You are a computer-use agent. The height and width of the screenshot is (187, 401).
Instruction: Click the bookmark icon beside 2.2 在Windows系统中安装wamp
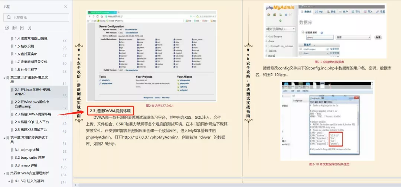click(12, 102)
